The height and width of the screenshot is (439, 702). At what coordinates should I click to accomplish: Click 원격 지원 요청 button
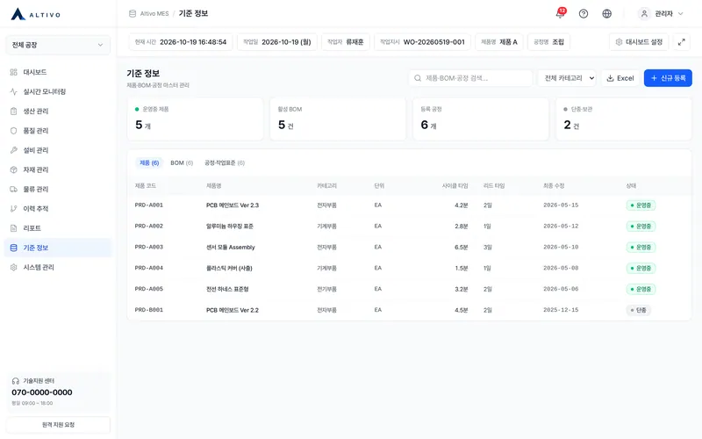[x=58, y=425]
